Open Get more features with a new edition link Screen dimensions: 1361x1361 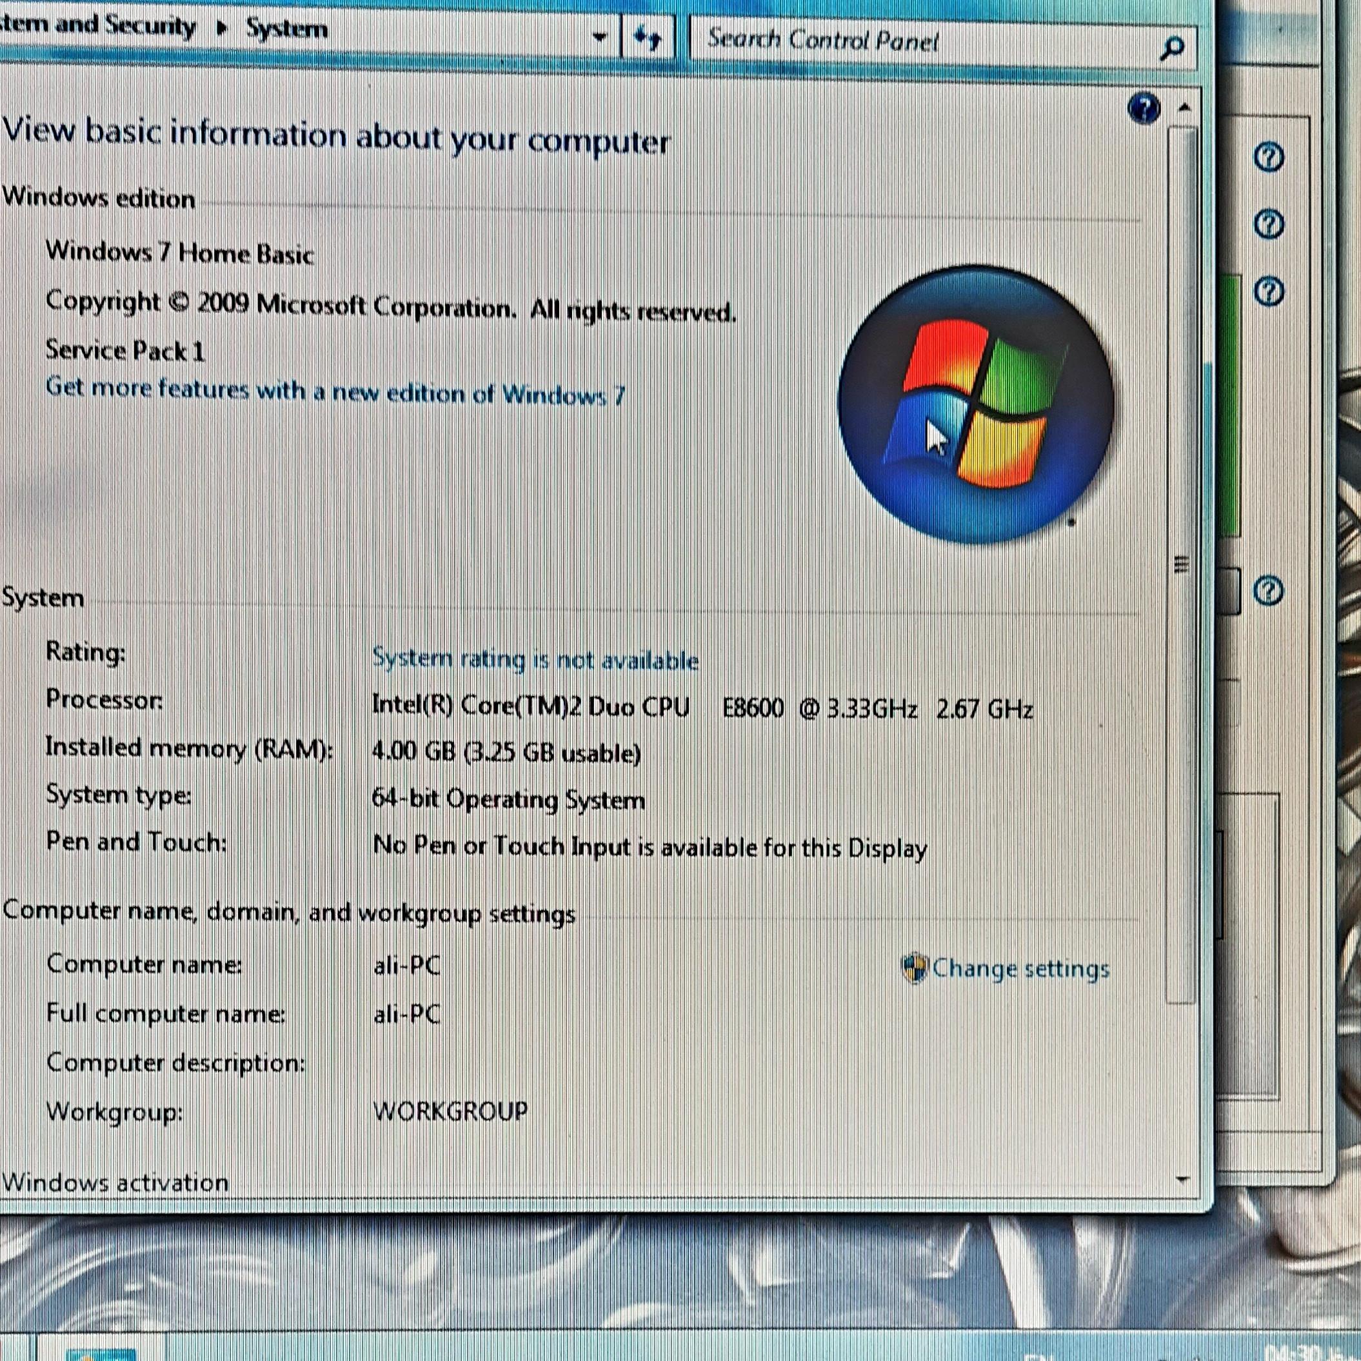coord(335,391)
